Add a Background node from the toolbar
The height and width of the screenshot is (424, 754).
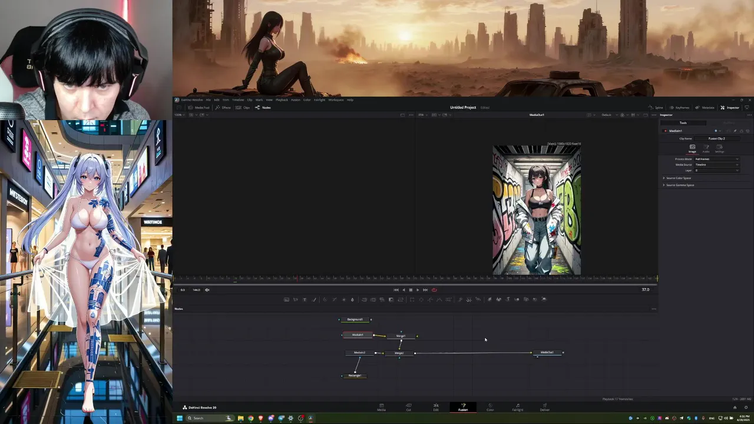coord(286,299)
